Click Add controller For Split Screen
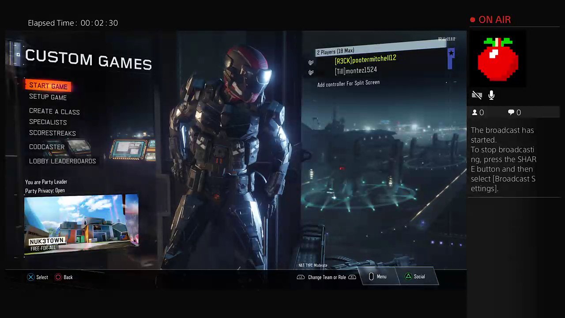Viewport: 565px width, 318px height. point(348,83)
